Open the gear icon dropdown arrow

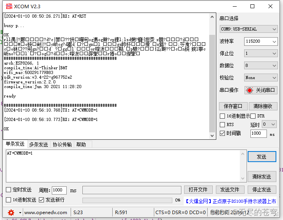20,213
